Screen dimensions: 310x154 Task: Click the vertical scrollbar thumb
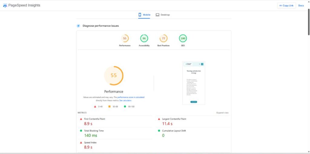(x=308, y=22)
